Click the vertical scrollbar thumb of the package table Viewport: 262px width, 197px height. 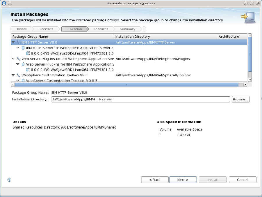[x=250, y=54]
